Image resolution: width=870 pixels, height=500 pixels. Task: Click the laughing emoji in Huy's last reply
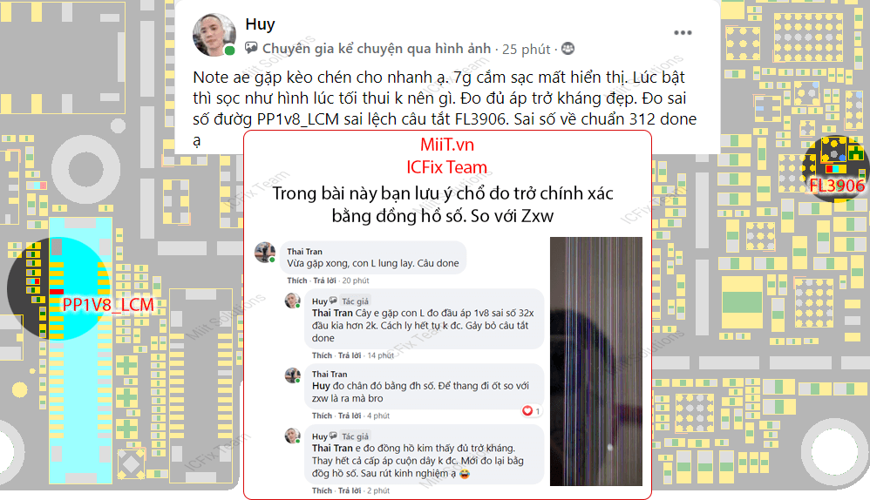tap(465, 474)
